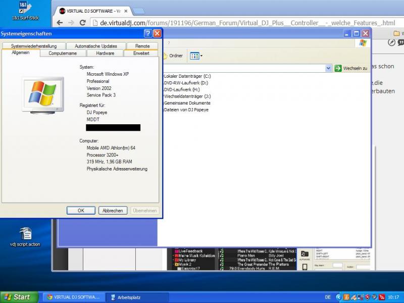Click the music folder icon in VirtualDJ image
Image resolution: width=404 pixels, height=303 pixels.
pos(305,254)
